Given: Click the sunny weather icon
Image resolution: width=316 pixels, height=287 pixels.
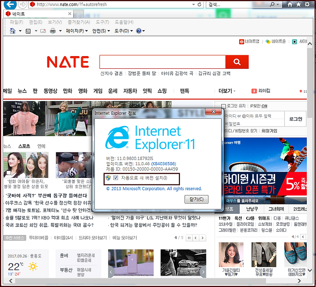Looking at the screenshot, I should pos(33,266).
